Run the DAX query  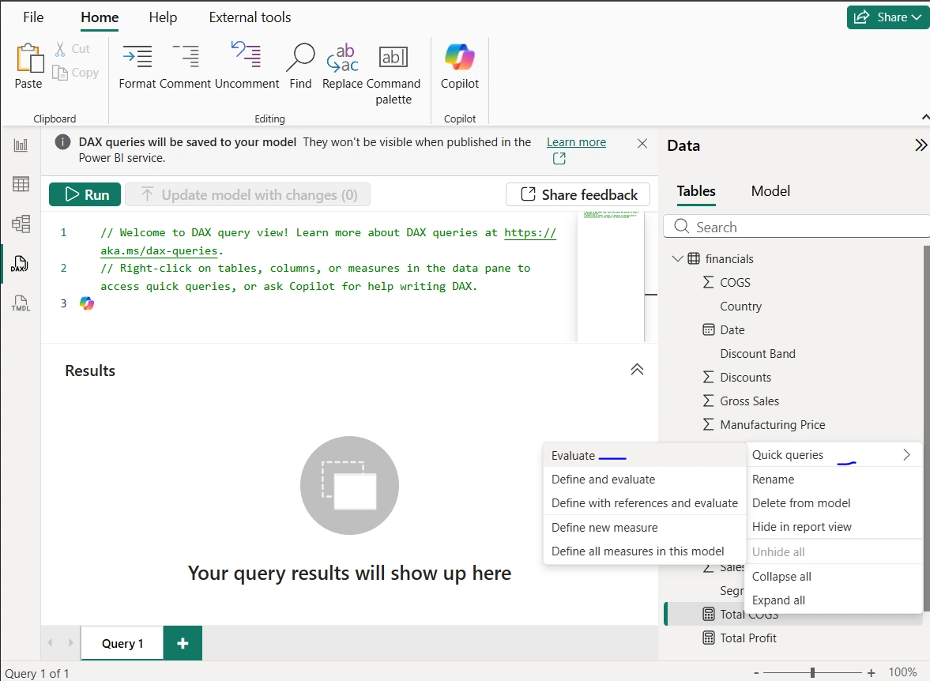pos(85,194)
